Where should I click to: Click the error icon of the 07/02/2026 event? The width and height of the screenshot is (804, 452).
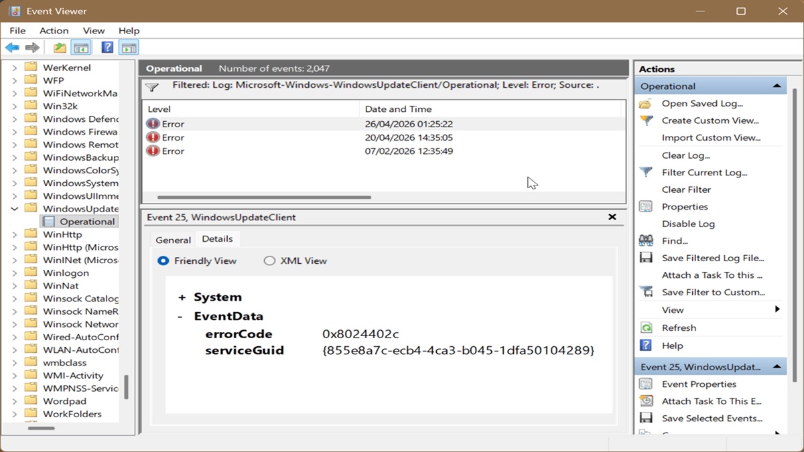(x=153, y=151)
